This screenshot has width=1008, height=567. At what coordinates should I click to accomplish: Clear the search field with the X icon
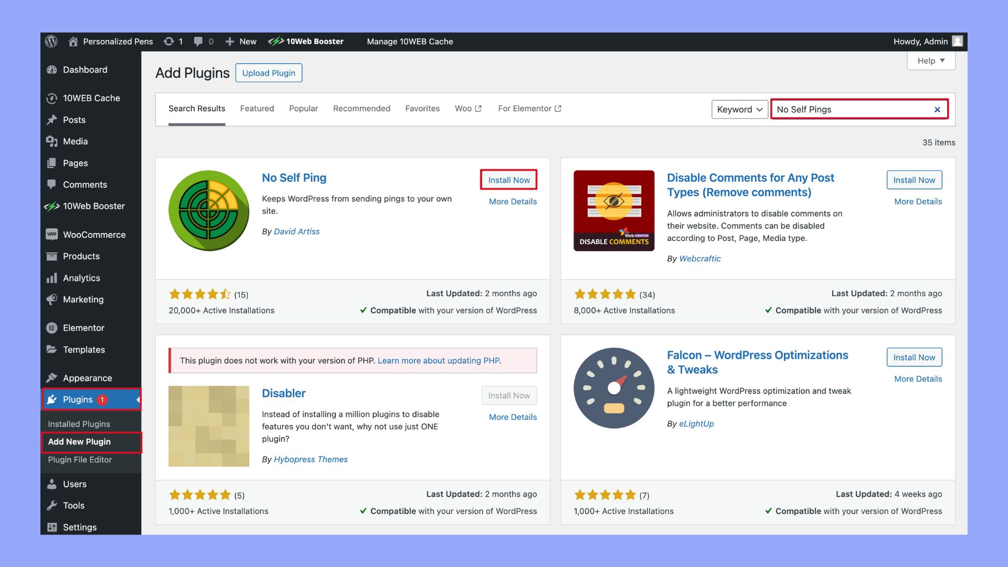tap(937, 110)
